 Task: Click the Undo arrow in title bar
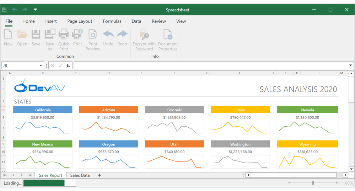pos(15,10)
